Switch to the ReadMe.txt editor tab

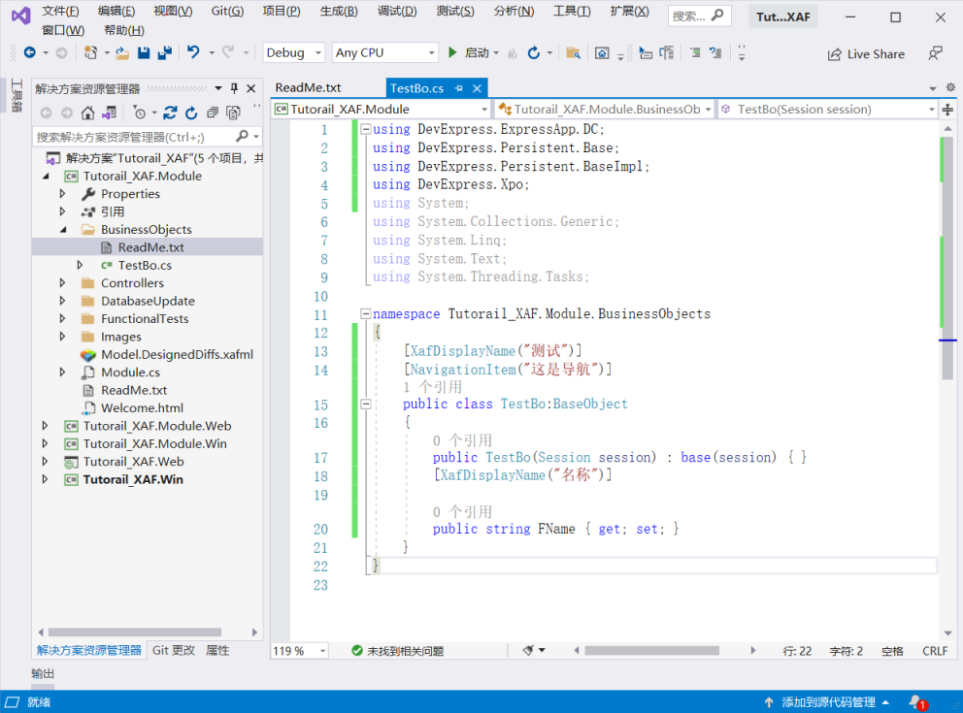[308, 88]
